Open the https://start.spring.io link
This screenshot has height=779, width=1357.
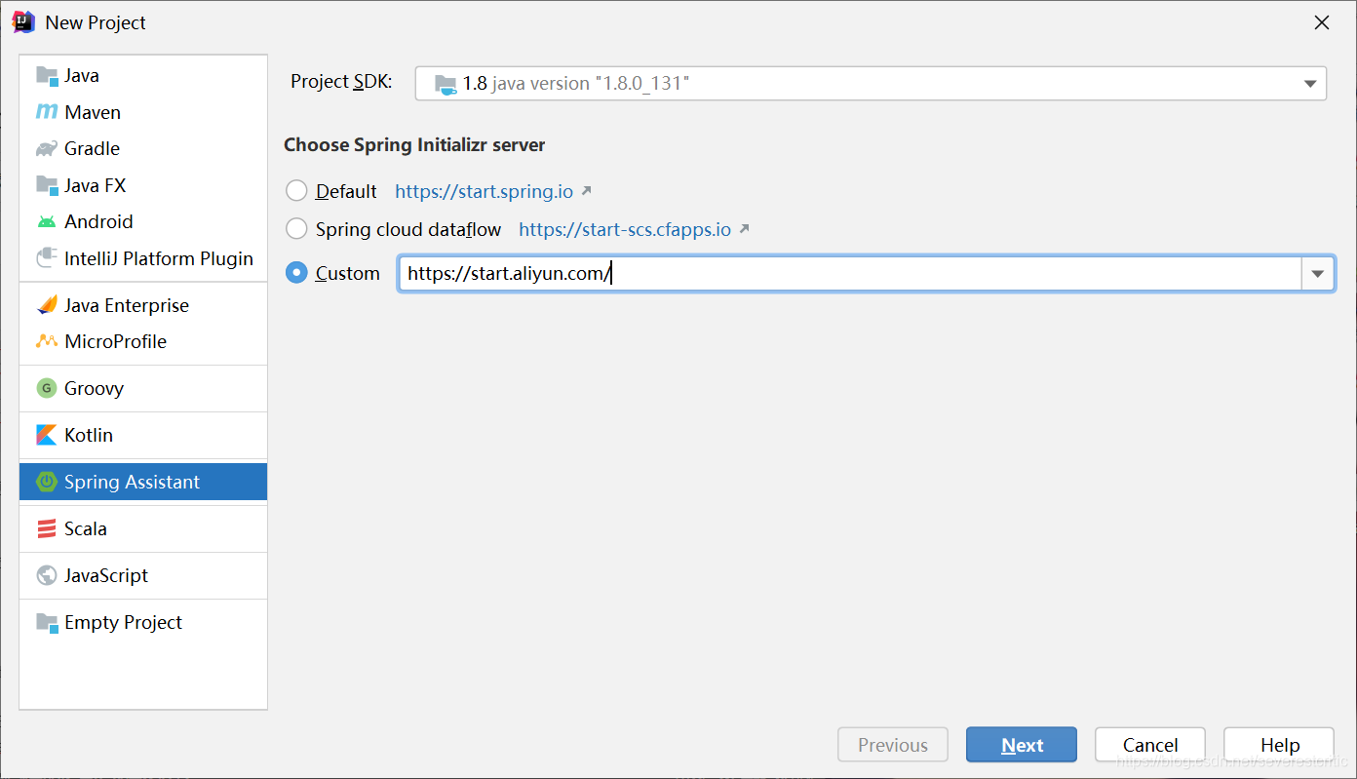point(484,192)
